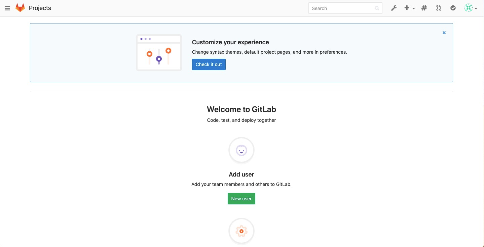Screen dimensions: 484x247
Task: Click the sliders preferences illustration
Action: pyautogui.click(x=159, y=53)
